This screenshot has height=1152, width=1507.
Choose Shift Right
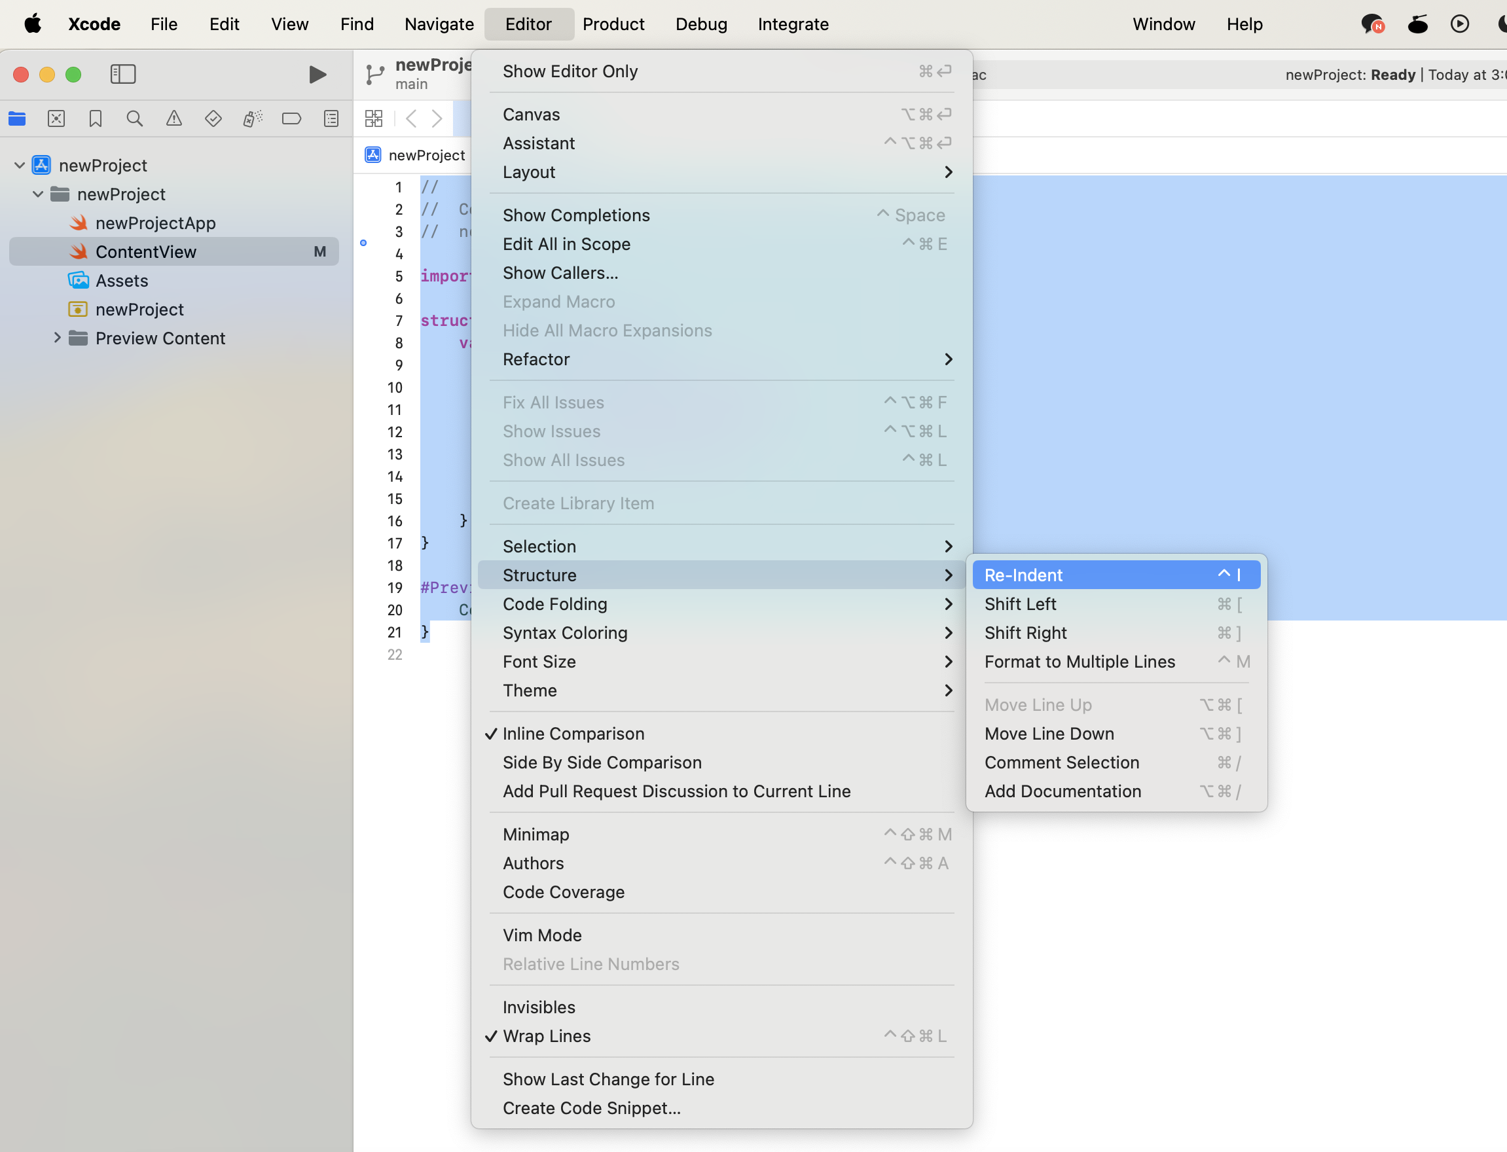(1116, 633)
